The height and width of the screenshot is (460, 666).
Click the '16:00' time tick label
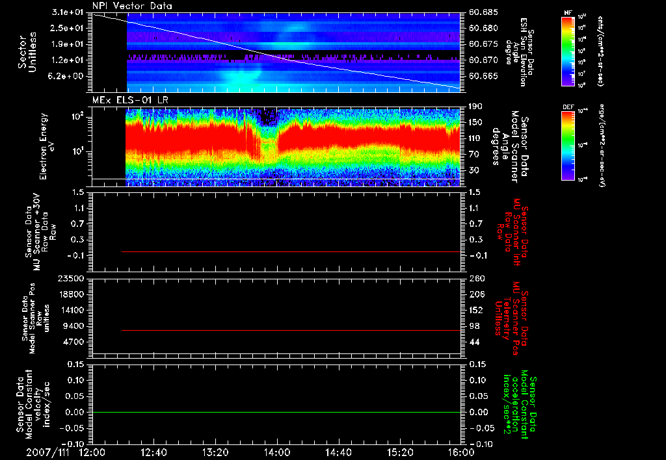461,452
